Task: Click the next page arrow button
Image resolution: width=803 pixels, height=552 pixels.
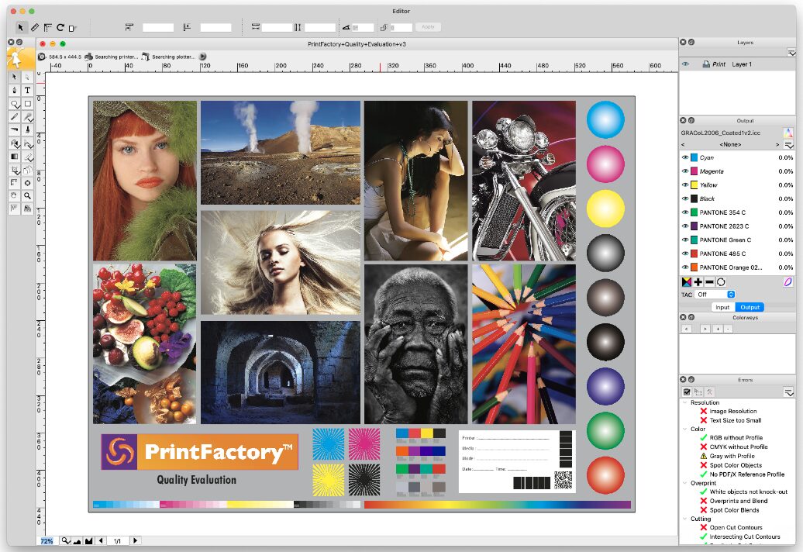Action: click(x=135, y=540)
